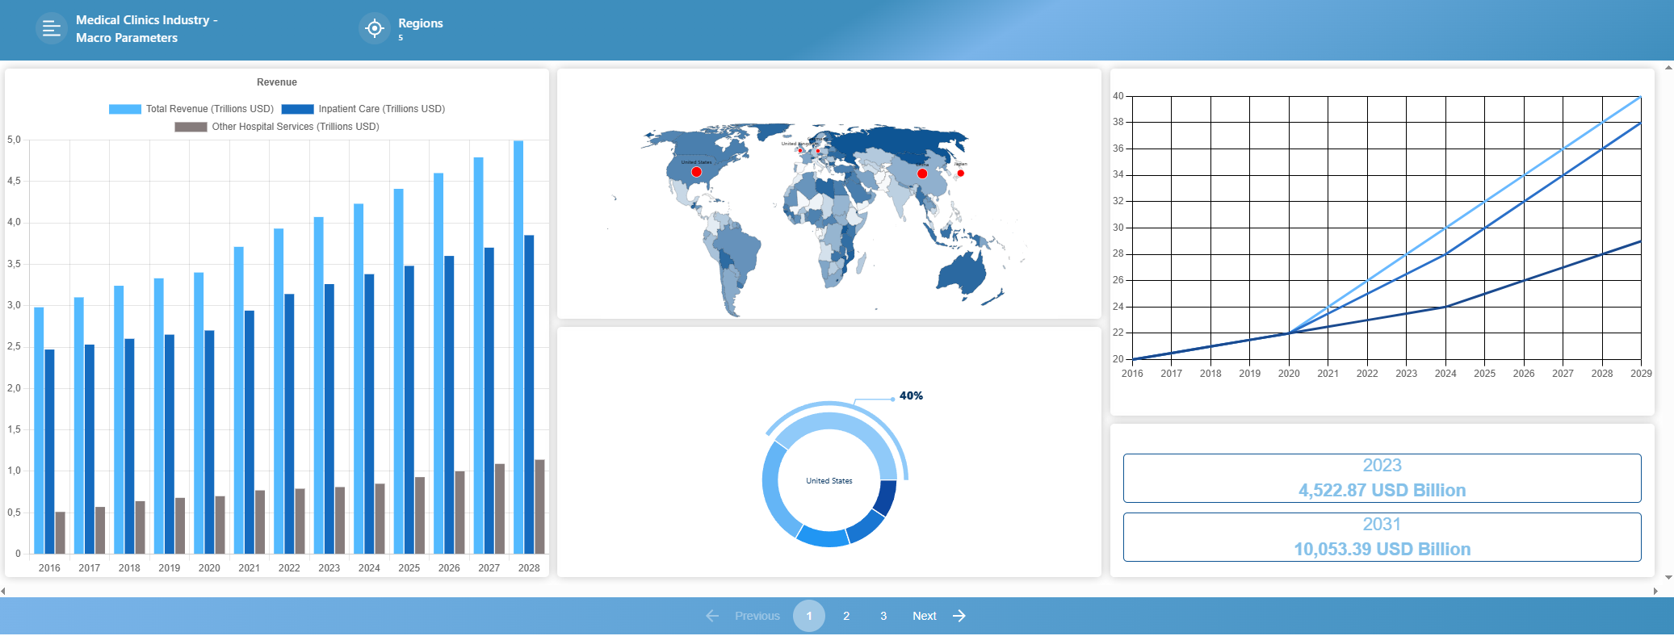Click the Regions target icon
Screen dimensions: 1674x636
[x=374, y=29]
